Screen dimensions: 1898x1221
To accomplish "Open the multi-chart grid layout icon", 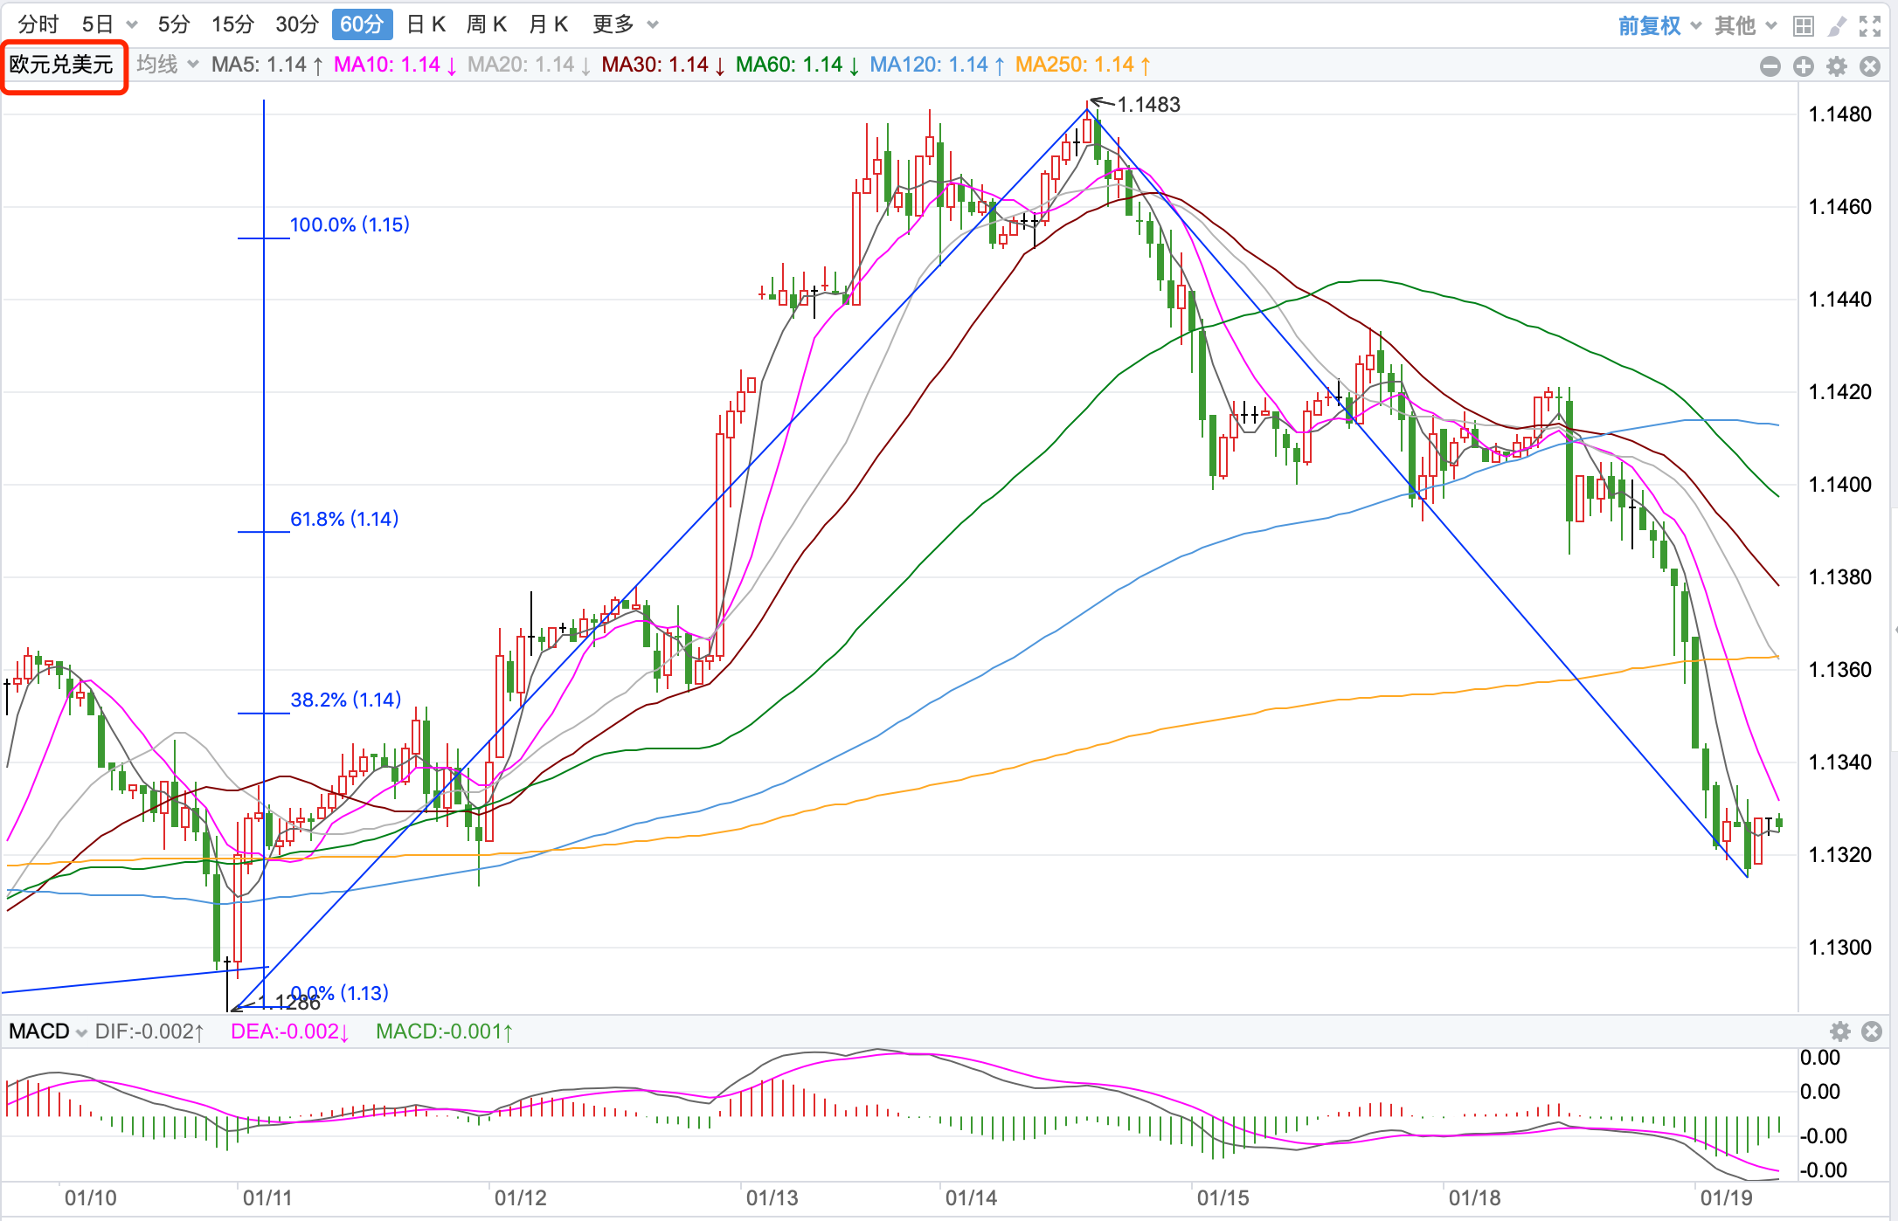I will click(x=1803, y=25).
